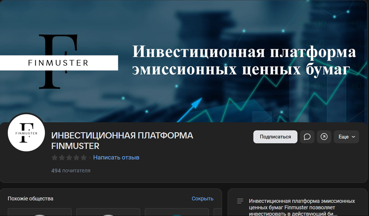The height and width of the screenshot is (216, 369).
Task: Open the Написать отзыв link
Action: [116, 157]
